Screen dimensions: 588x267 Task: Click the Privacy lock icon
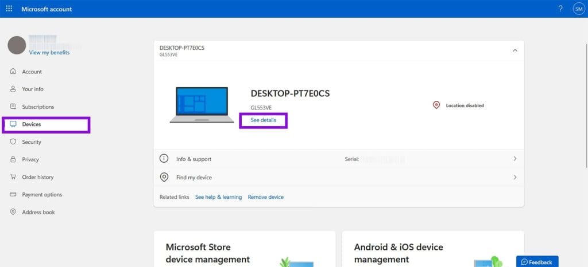(13, 159)
